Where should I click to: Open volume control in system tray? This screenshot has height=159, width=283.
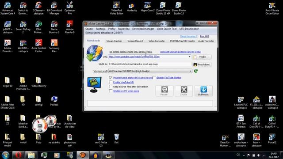pos(259,155)
